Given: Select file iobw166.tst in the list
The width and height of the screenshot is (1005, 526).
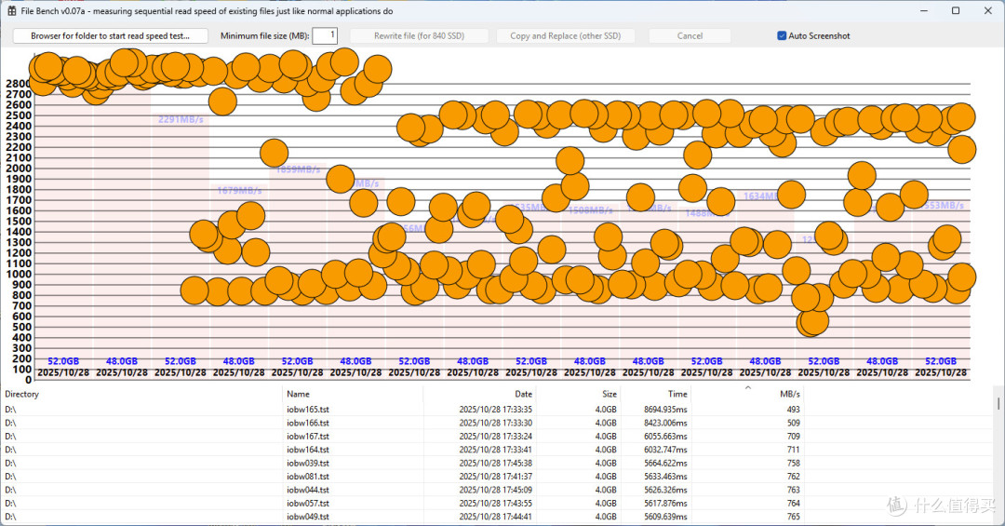Looking at the screenshot, I should [x=308, y=423].
